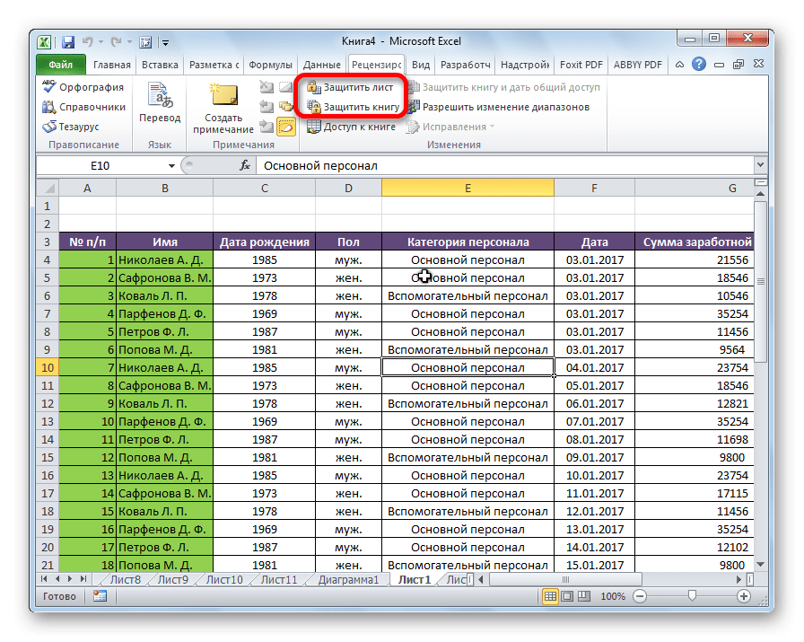The width and height of the screenshot is (804, 642).
Task: Click Создать примечание to add a comment
Action: point(223,109)
